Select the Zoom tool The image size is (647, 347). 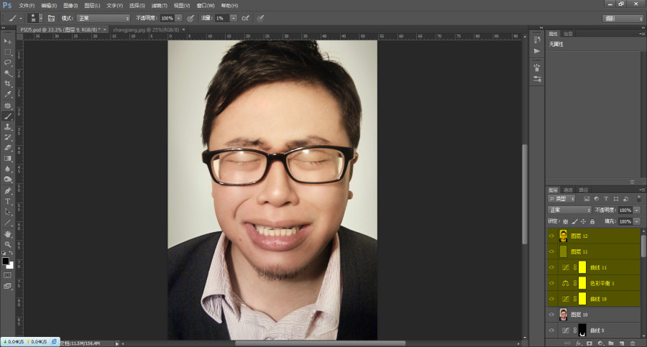[7, 244]
